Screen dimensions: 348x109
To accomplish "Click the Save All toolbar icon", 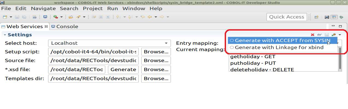I will click(24, 17).
